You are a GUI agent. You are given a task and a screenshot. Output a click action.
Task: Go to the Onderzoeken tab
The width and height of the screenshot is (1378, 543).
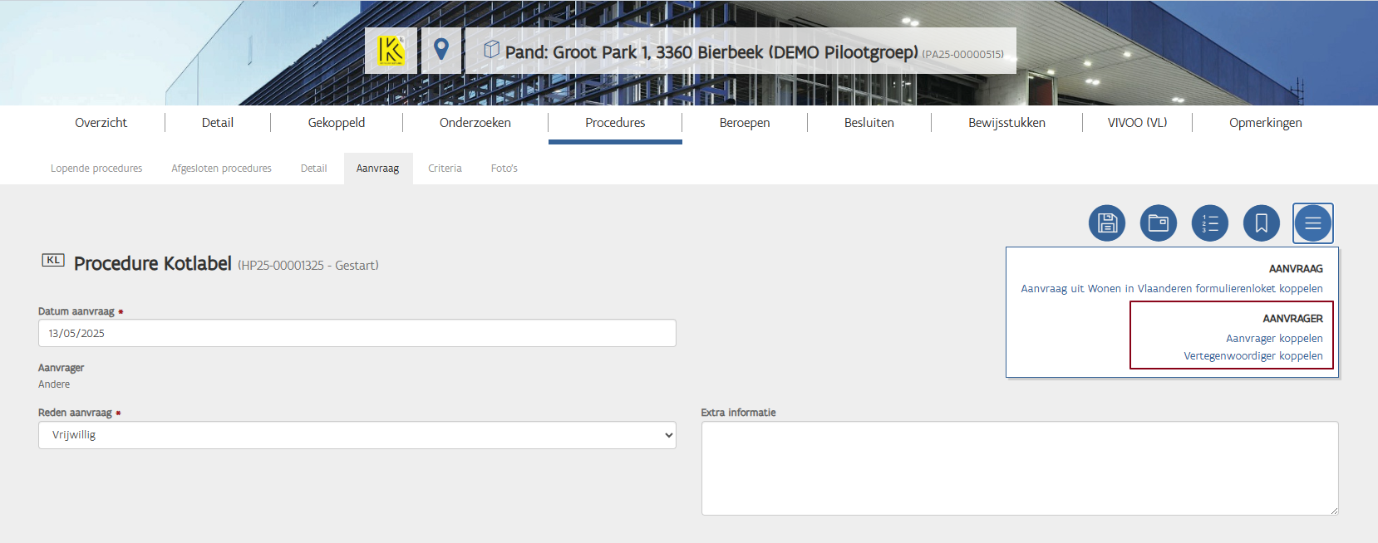[475, 123]
